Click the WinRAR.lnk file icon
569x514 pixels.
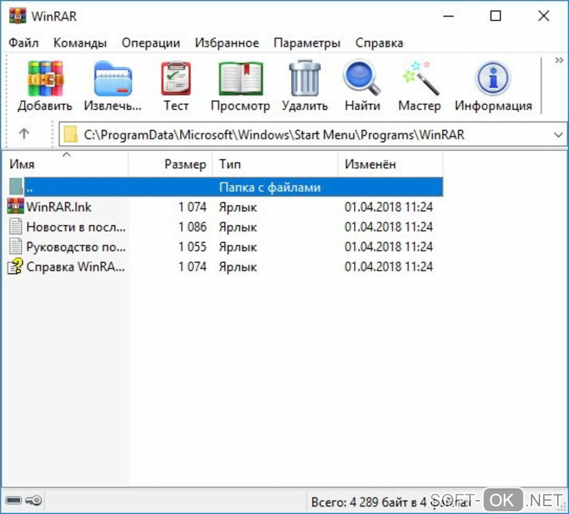pos(16,206)
